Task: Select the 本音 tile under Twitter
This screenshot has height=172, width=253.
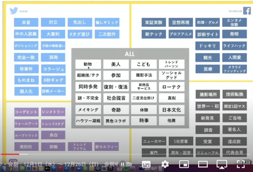Action: point(26,22)
